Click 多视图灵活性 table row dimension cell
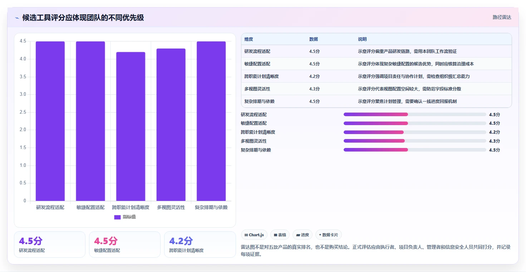526x272 pixels. click(x=257, y=89)
